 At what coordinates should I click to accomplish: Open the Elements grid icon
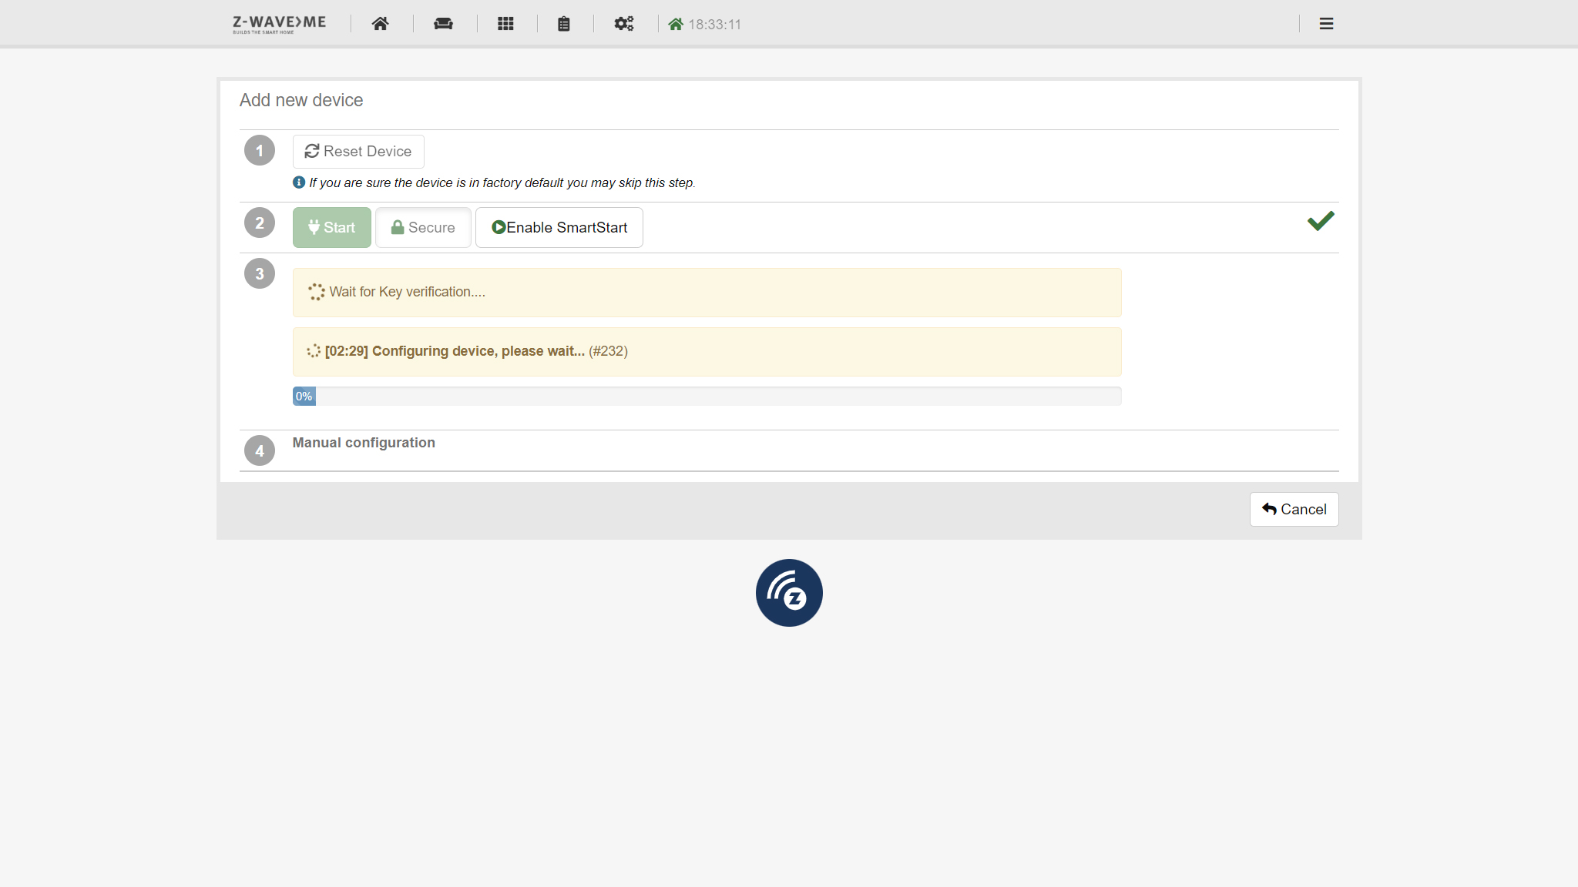[x=505, y=24]
